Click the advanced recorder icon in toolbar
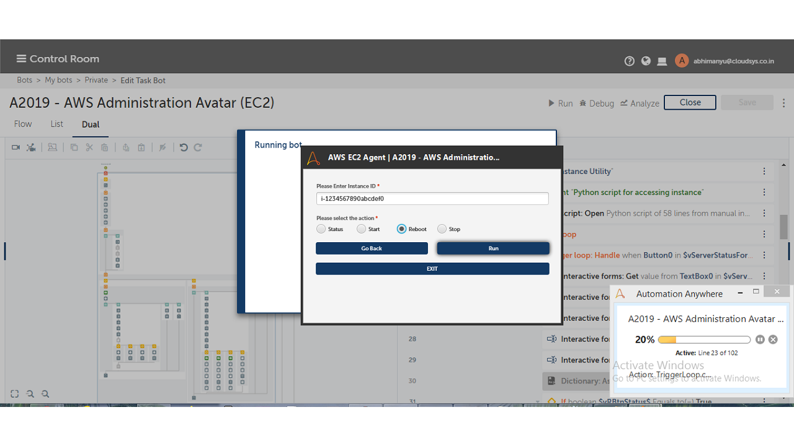 point(31,147)
